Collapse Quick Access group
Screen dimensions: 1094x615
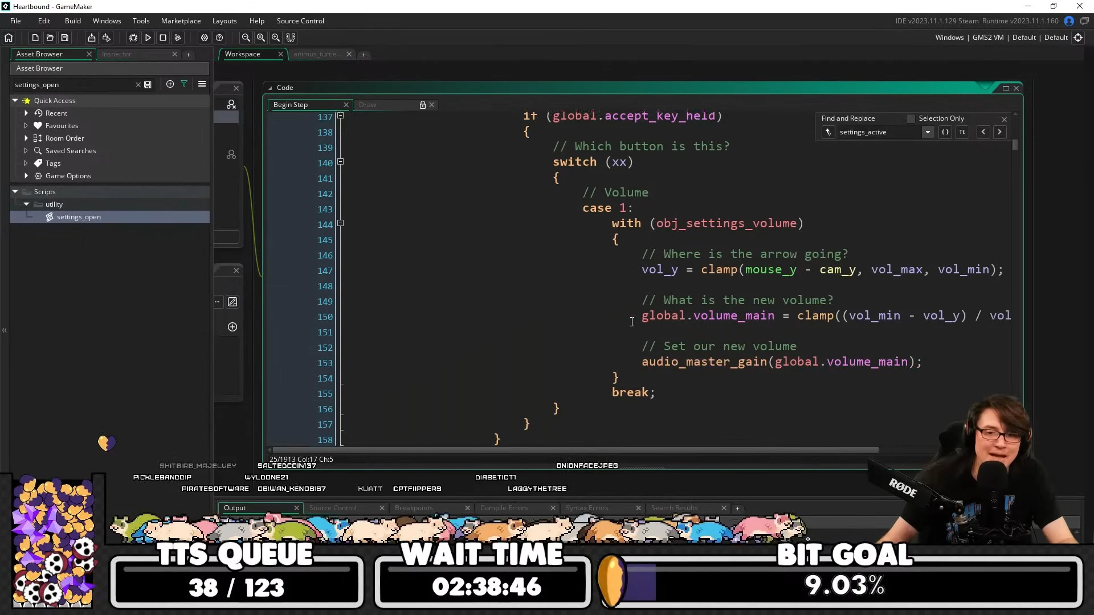pos(15,101)
